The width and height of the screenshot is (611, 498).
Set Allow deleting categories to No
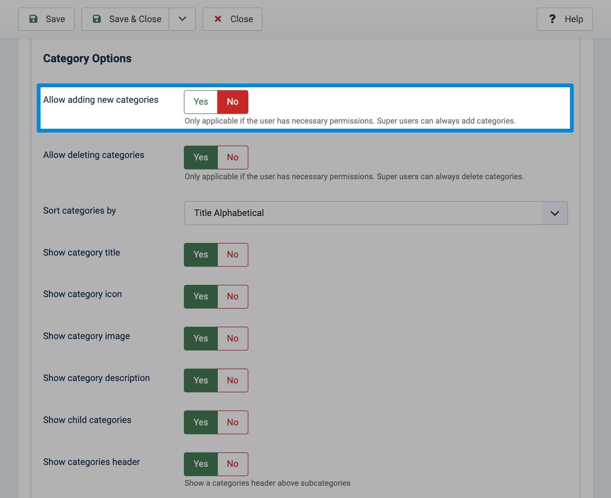point(233,158)
